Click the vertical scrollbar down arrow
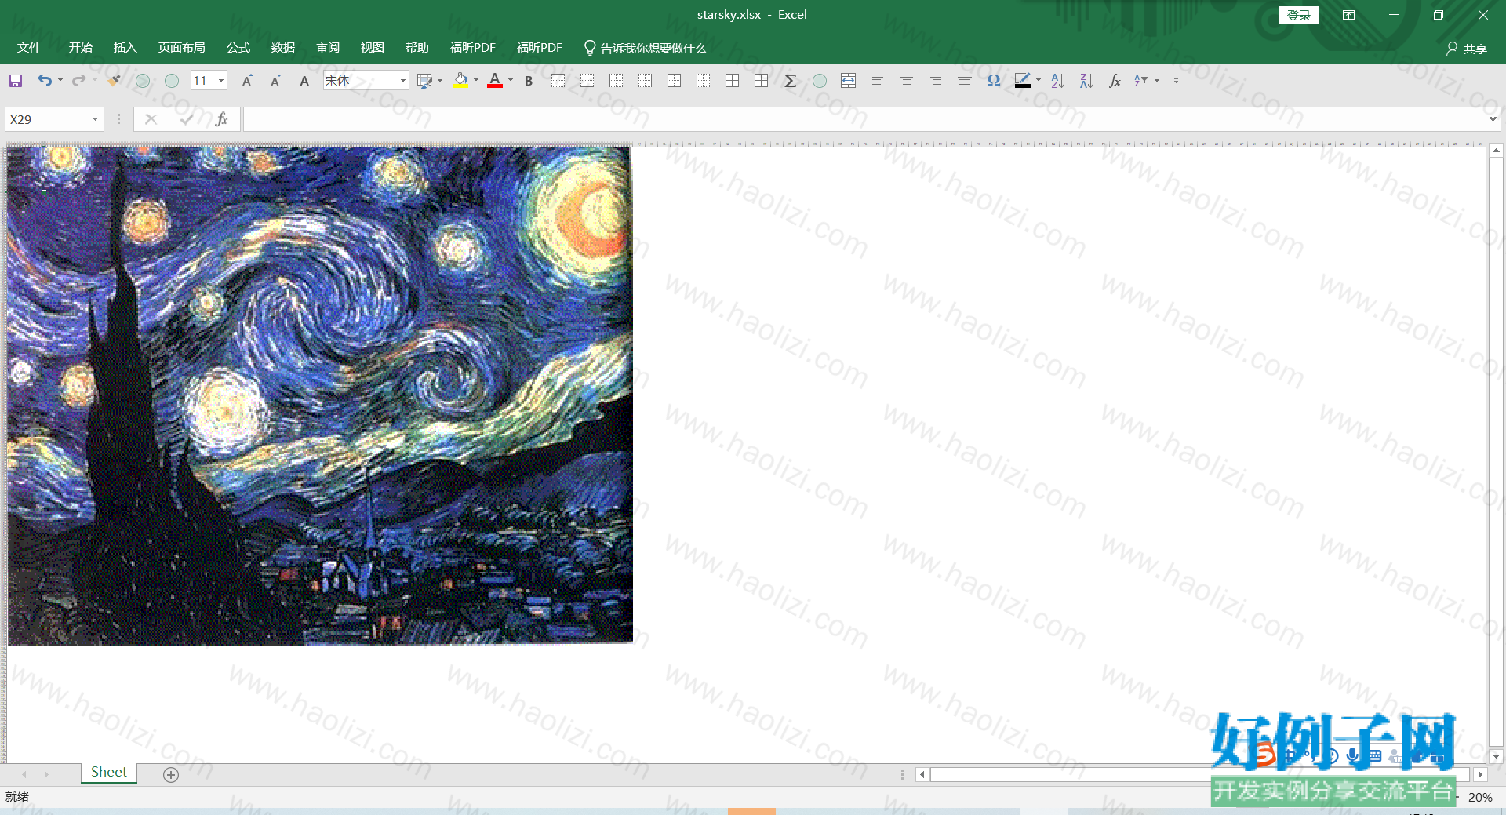This screenshot has width=1506, height=815. 1496,756
